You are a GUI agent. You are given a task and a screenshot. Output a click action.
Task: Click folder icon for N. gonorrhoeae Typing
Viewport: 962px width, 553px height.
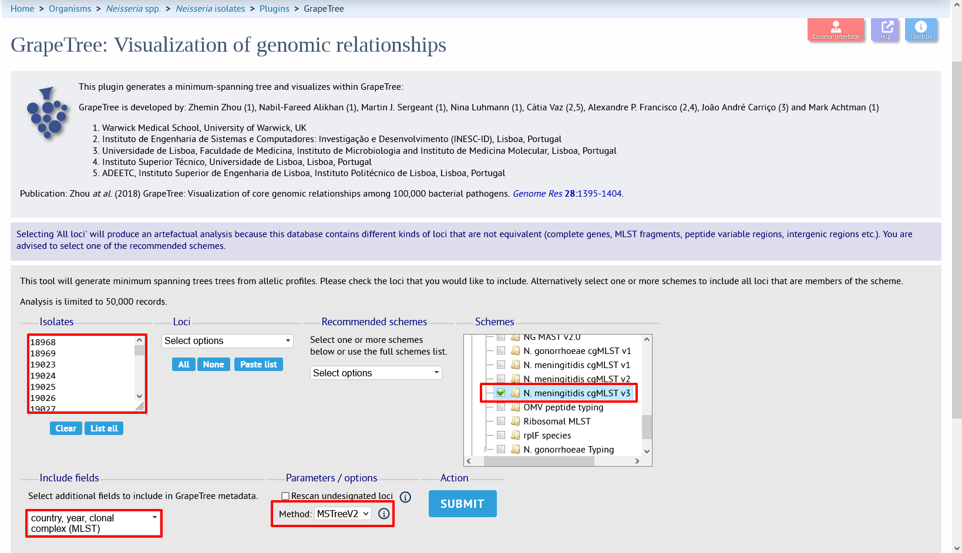pyautogui.click(x=516, y=450)
